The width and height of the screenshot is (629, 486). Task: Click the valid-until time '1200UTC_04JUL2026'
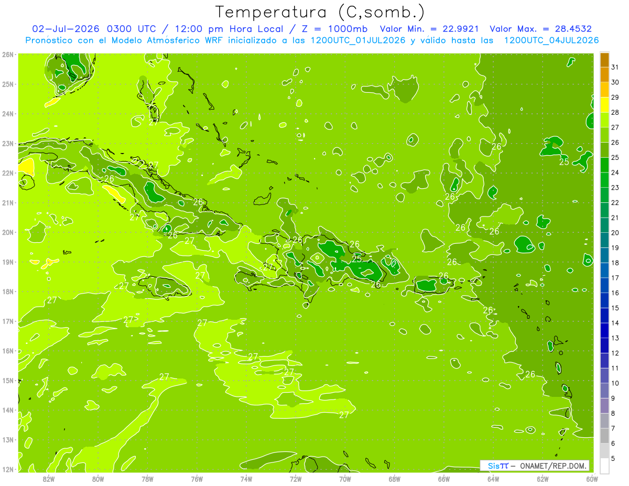(551, 40)
